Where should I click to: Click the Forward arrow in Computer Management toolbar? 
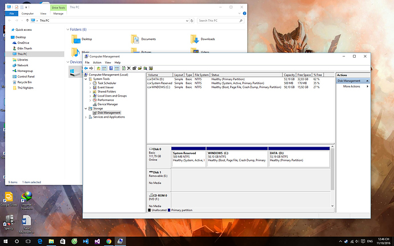pyautogui.click(x=91, y=68)
